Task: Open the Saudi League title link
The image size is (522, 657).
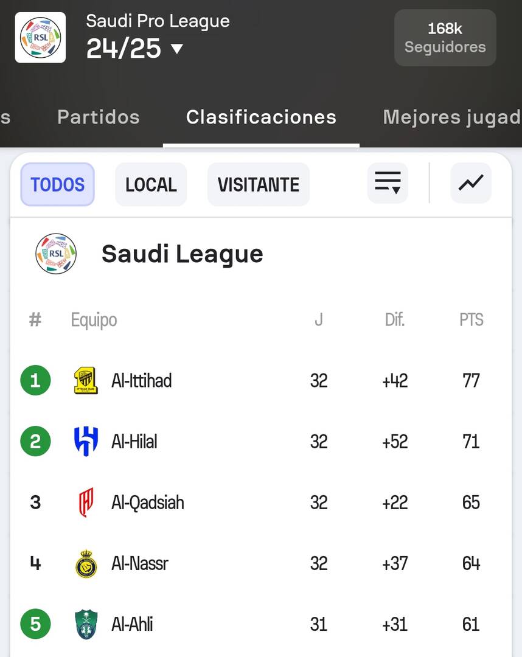Action: tap(183, 254)
